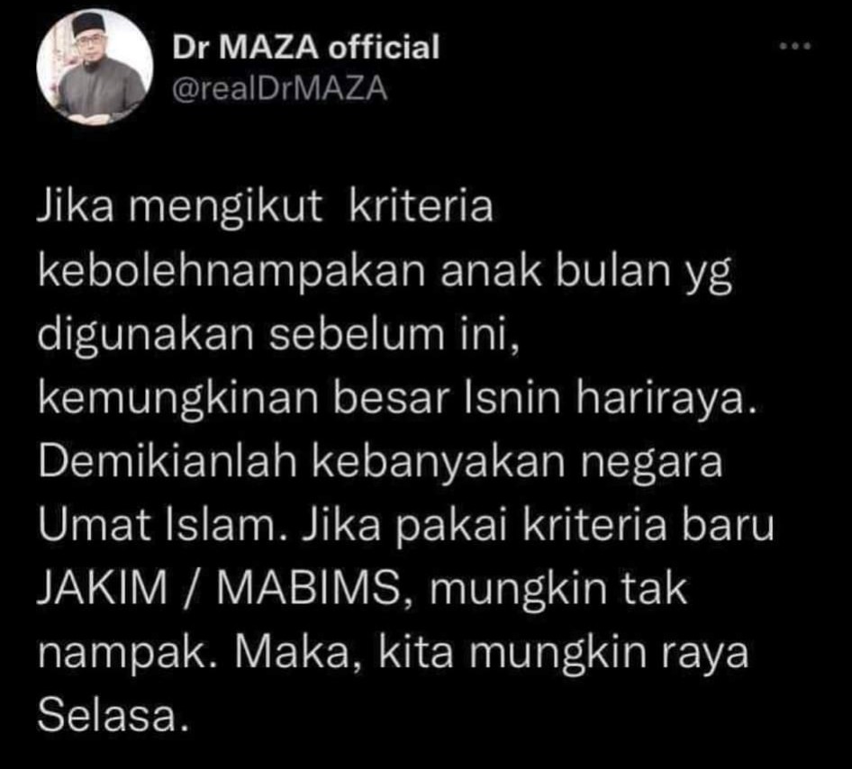Open the @realDrMAZA handle link
This screenshot has width=852, height=769.
pyautogui.click(x=280, y=88)
